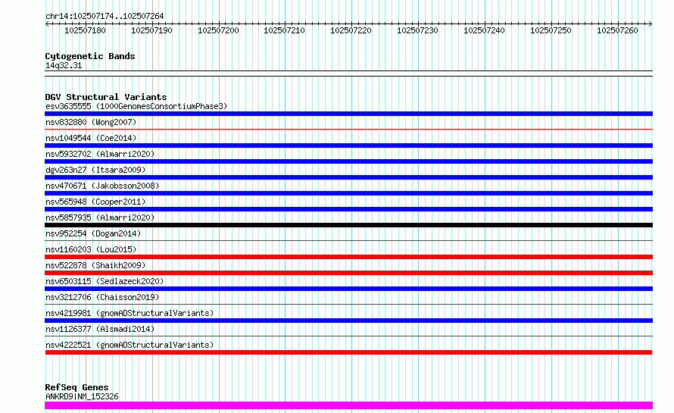Click the nsv1160203 (Lou2015) label
Viewport: 674px width, 413px height.
click(x=91, y=249)
